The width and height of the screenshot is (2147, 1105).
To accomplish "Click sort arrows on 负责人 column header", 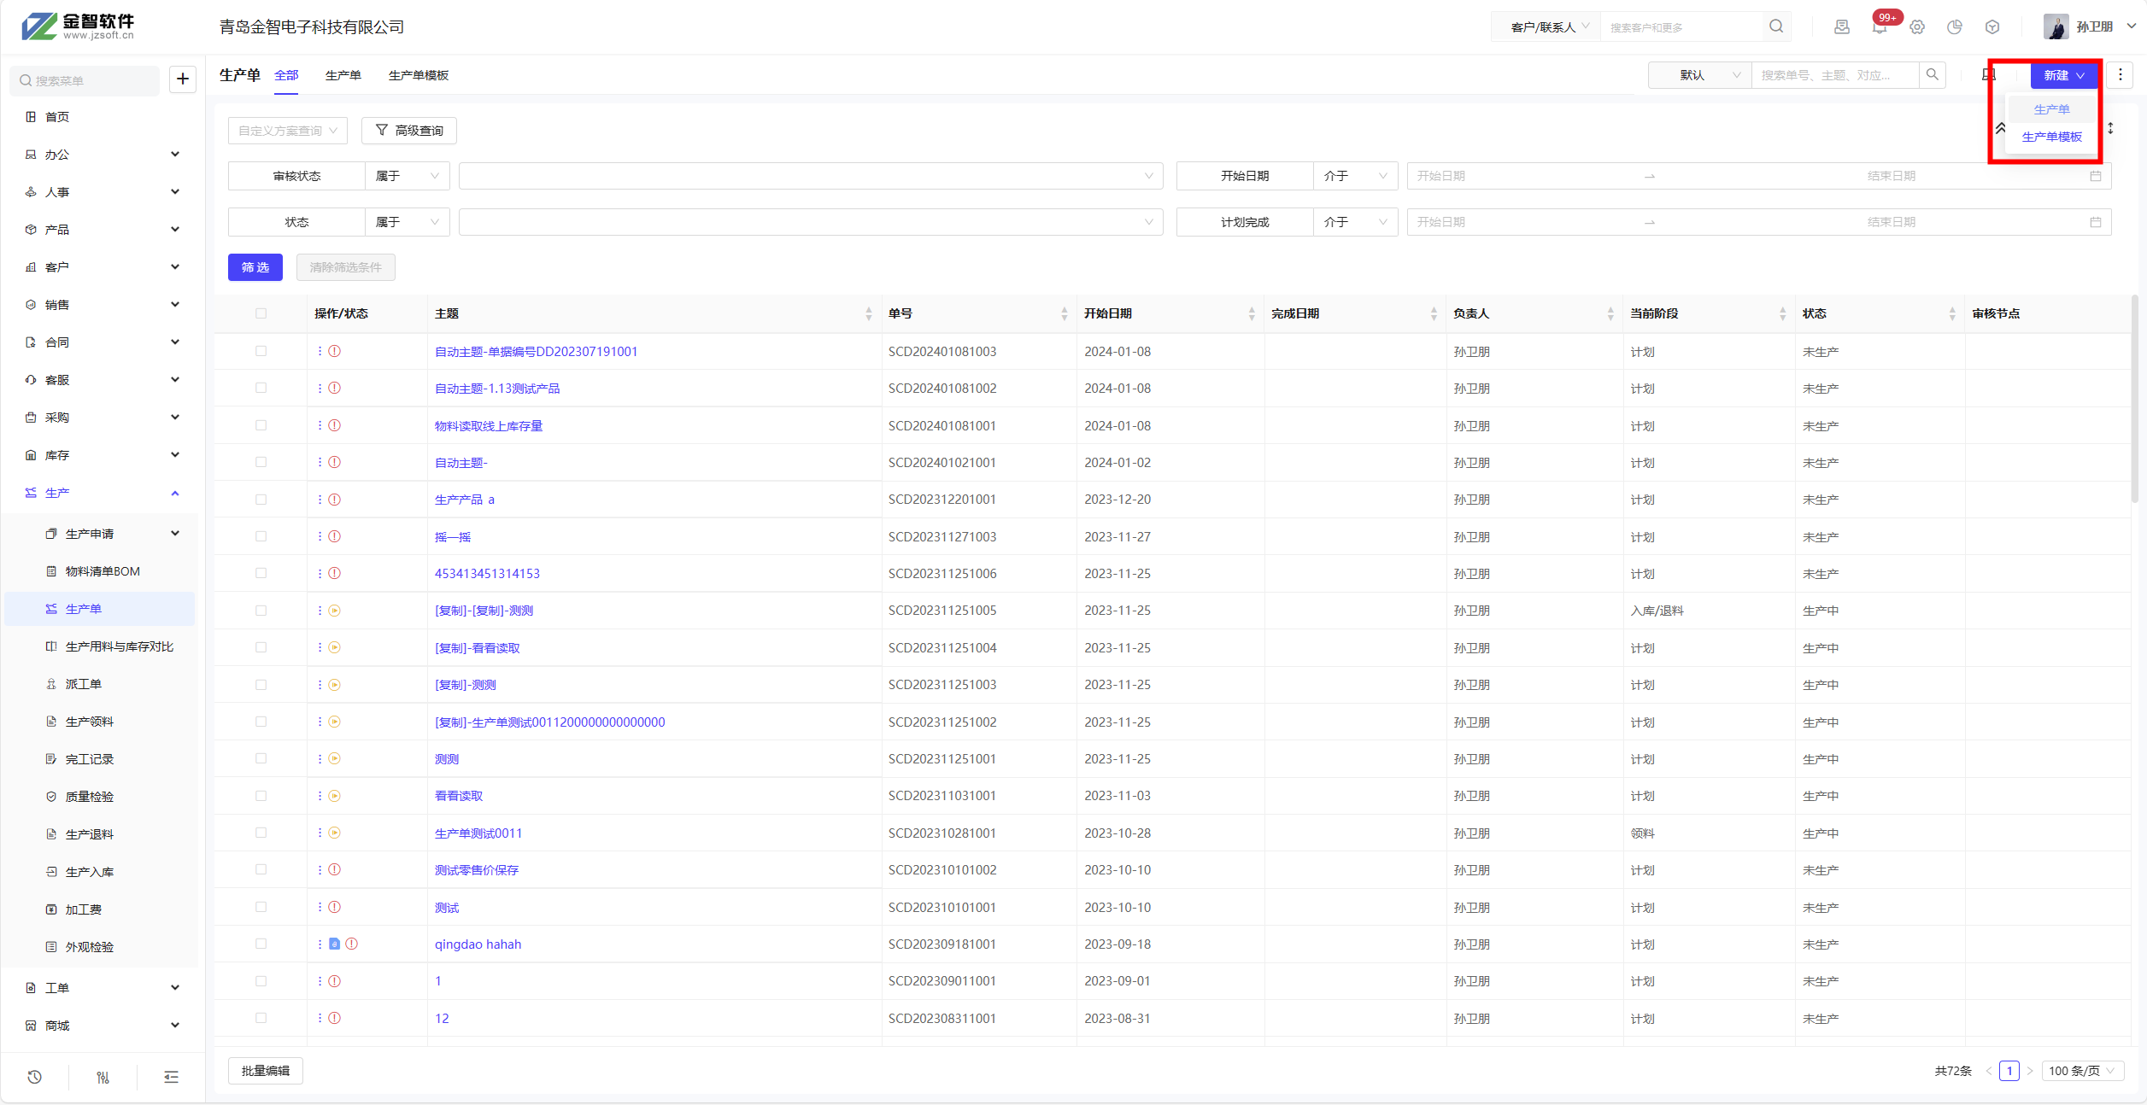I will pos(1610,313).
